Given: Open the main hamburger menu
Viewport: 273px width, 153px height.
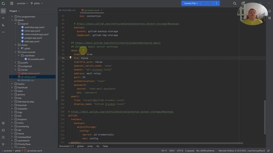Looking at the screenshot, I should [x=12, y=3].
